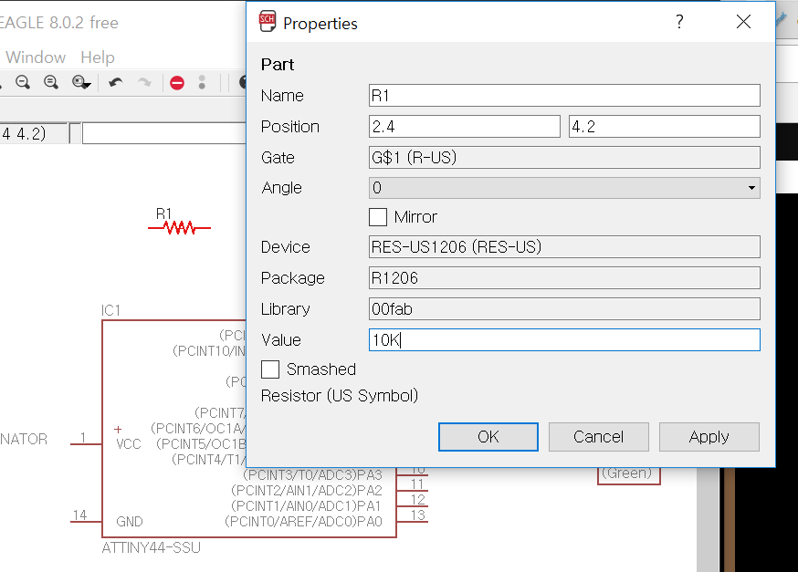Click the zoom out magnifier icon
798x572 pixels.
(x=23, y=82)
